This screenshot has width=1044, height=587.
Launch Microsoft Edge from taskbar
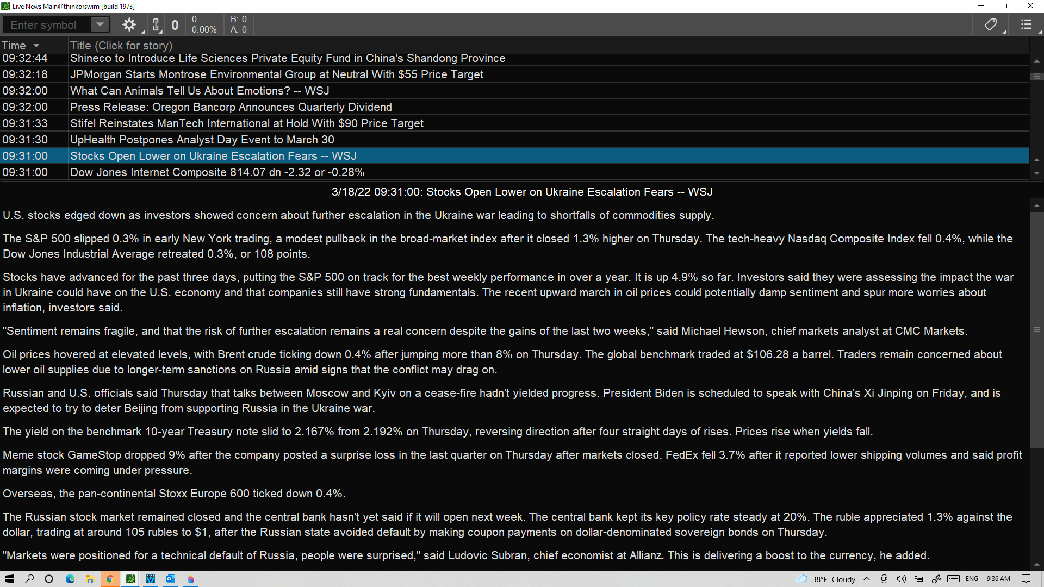click(x=70, y=579)
